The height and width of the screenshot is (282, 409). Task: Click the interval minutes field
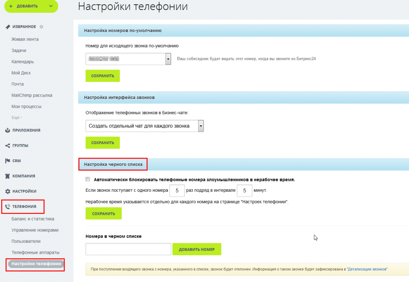click(245, 191)
